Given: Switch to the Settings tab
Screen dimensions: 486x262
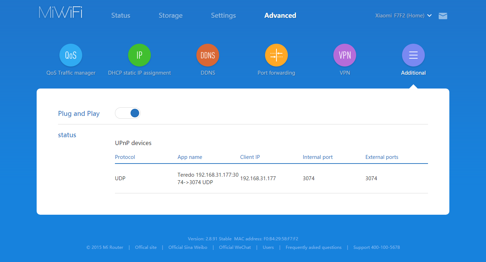Looking at the screenshot, I should (x=223, y=16).
